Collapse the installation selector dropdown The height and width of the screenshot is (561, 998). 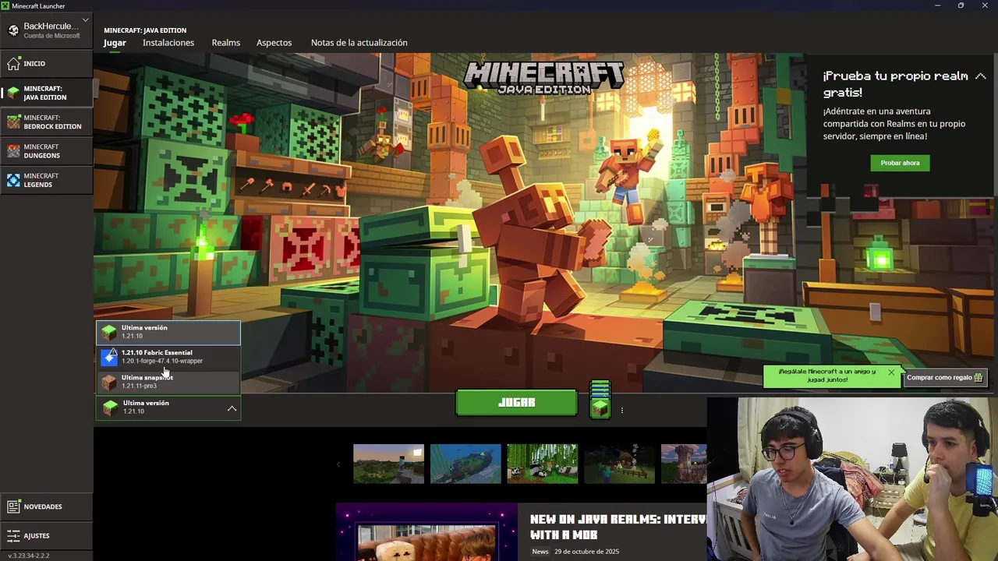pos(232,408)
